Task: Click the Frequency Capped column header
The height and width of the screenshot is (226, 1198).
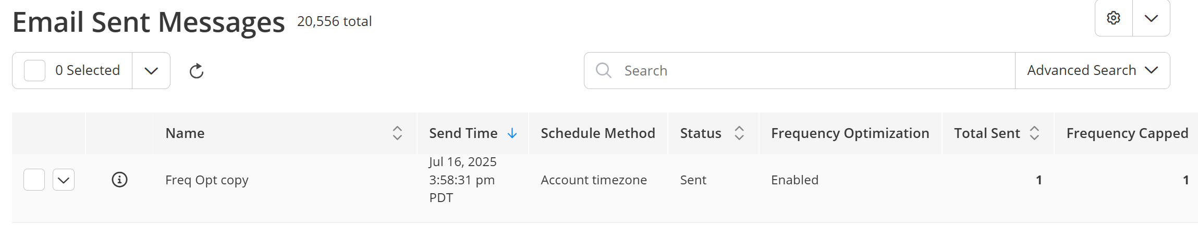Action: (1128, 133)
